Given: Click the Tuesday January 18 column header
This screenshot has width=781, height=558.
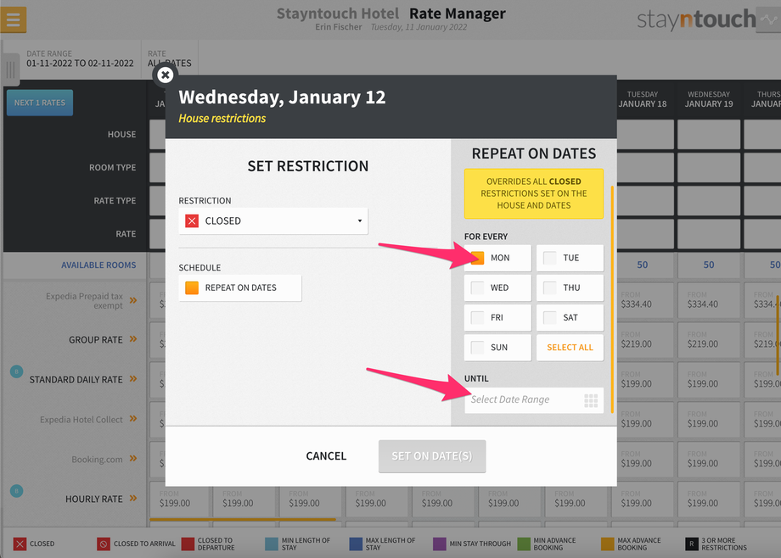Looking at the screenshot, I should point(642,99).
